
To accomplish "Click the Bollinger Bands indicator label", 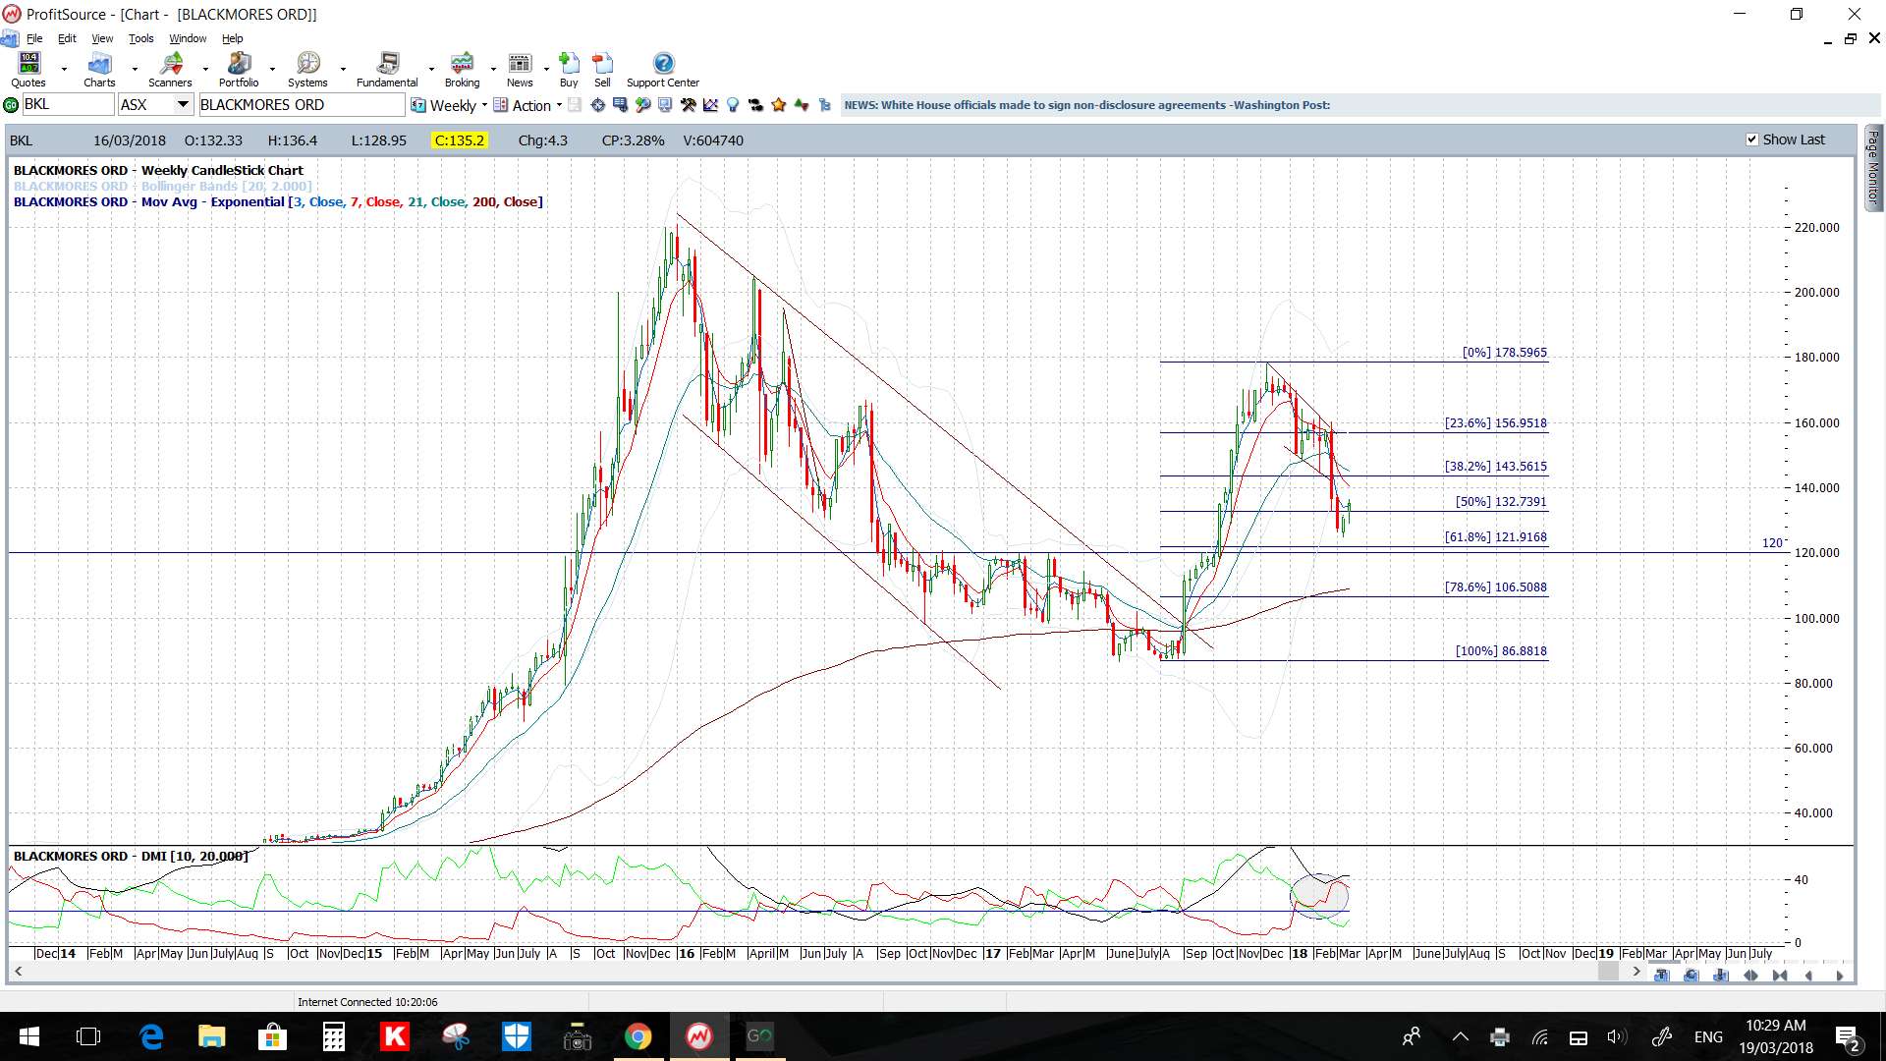I will click(163, 186).
